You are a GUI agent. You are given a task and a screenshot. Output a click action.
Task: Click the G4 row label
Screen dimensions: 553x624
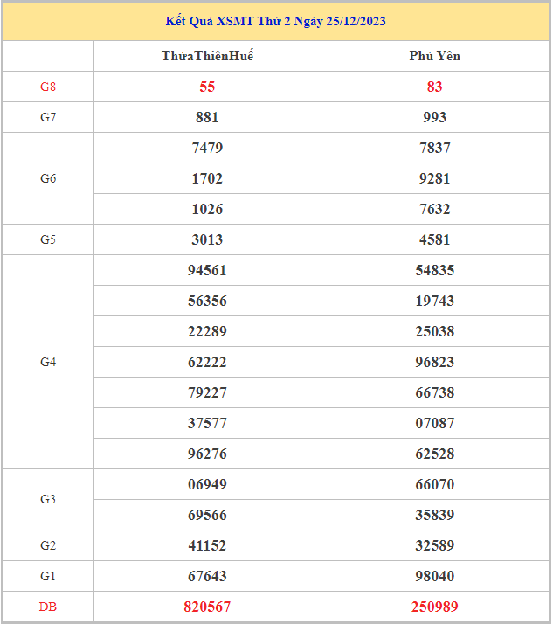(x=48, y=362)
